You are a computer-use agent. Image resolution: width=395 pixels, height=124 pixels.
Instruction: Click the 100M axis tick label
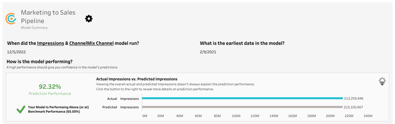coord(236,116)
